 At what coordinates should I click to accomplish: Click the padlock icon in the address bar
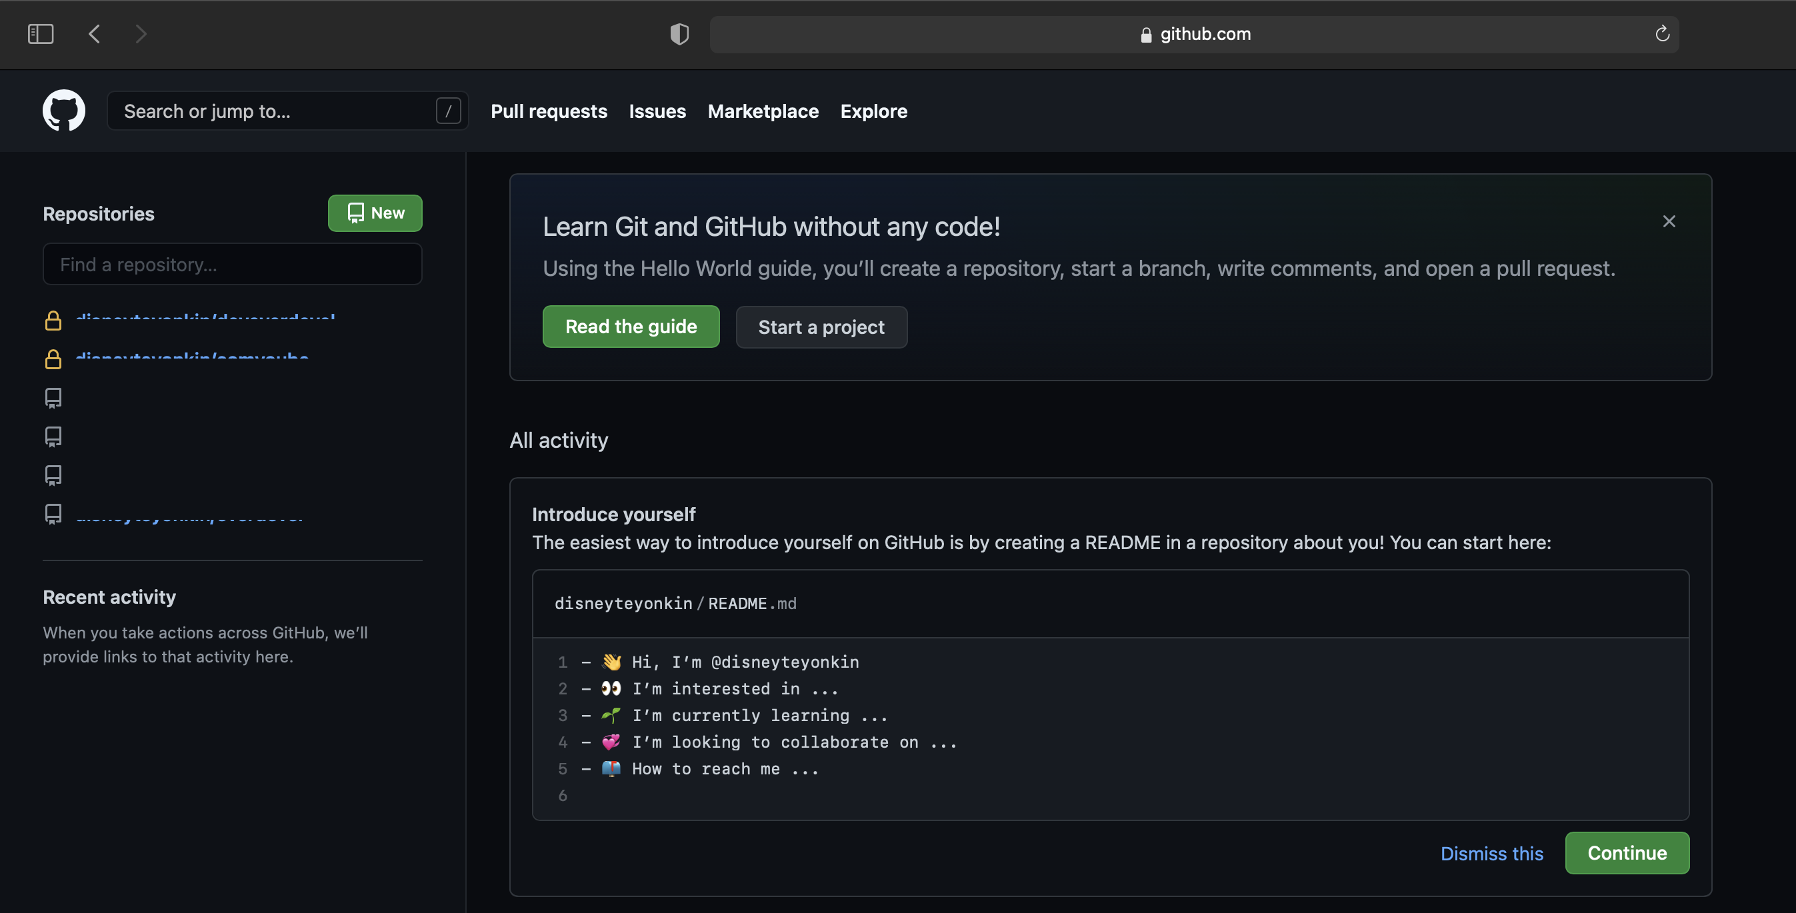pyautogui.click(x=1145, y=35)
